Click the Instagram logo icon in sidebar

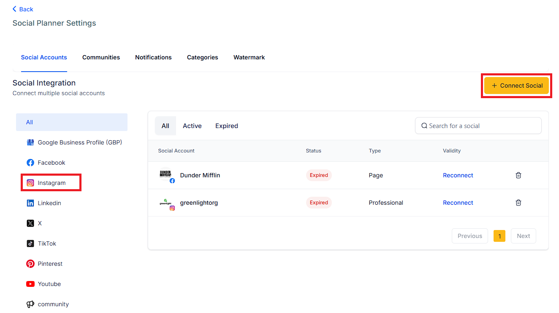(30, 183)
